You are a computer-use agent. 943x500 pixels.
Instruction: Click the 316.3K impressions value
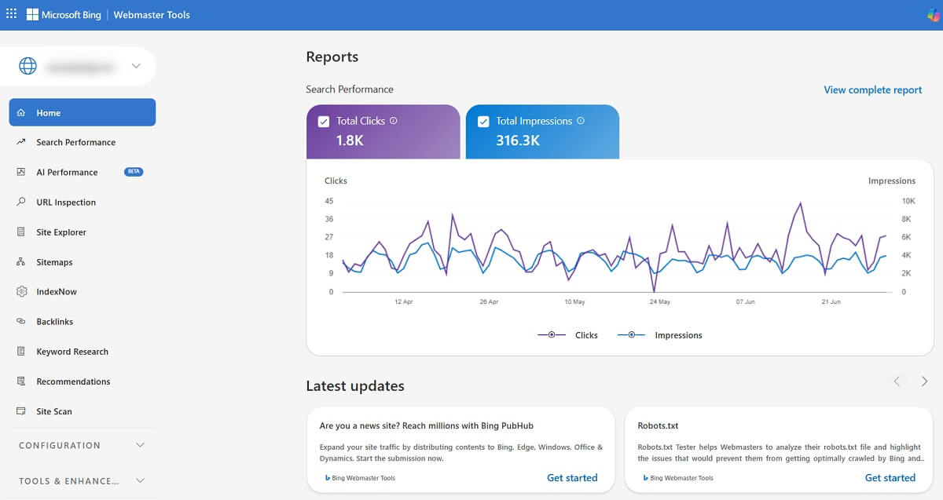518,141
